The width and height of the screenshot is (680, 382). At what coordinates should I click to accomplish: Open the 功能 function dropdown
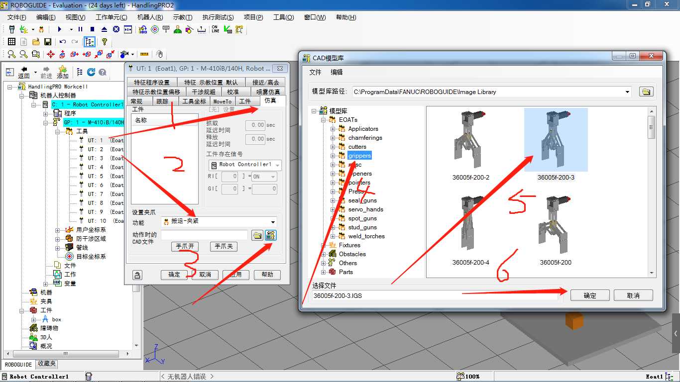(273, 222)
